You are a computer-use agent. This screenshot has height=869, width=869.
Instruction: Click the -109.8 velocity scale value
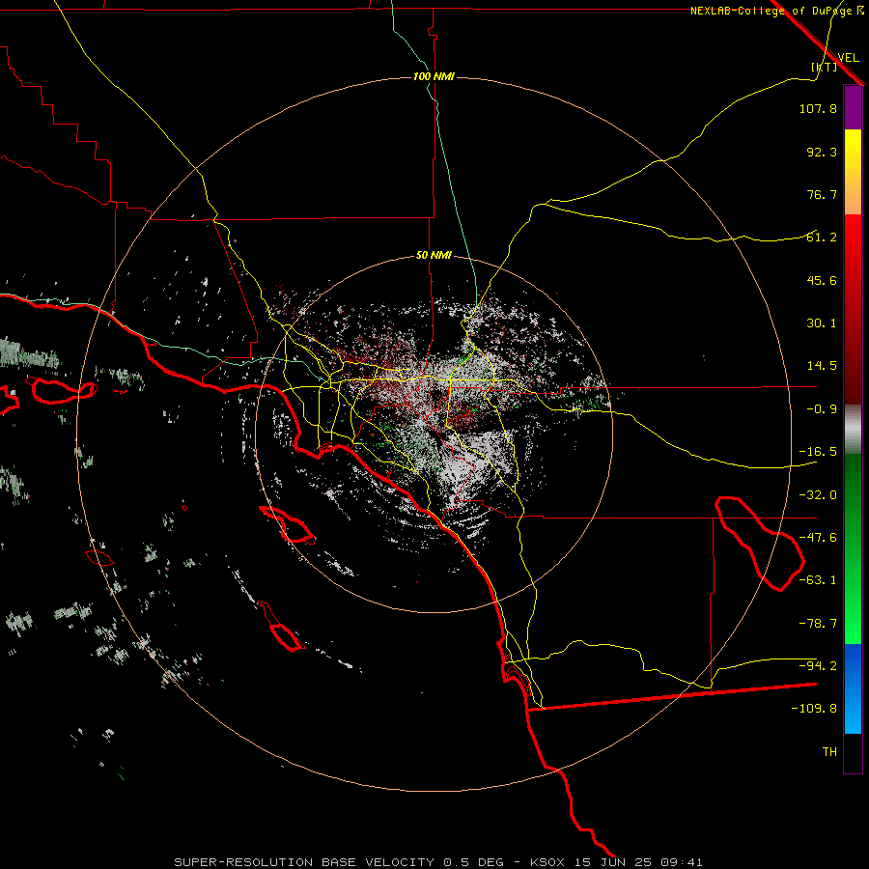pyautogui.click(x=814, y=709)
